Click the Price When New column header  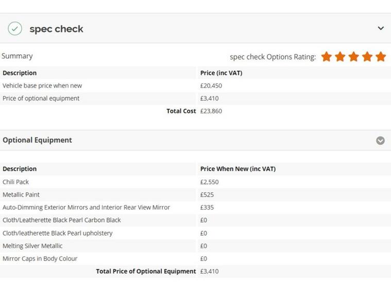pyautogui.click(x=238, y=169)
